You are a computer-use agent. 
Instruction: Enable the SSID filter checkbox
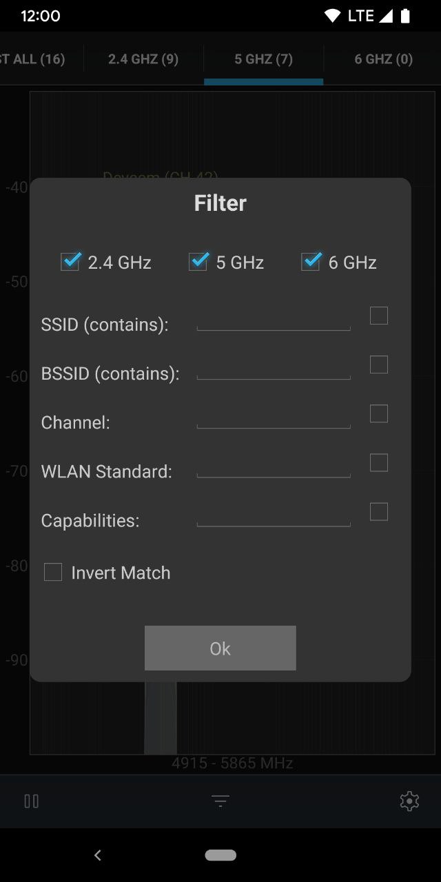[379, 316]
